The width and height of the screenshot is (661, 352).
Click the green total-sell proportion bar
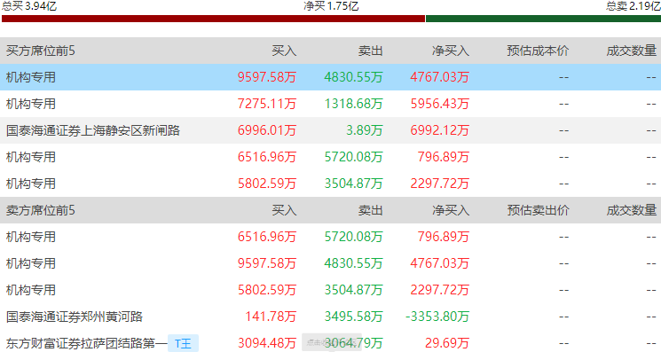543,19
